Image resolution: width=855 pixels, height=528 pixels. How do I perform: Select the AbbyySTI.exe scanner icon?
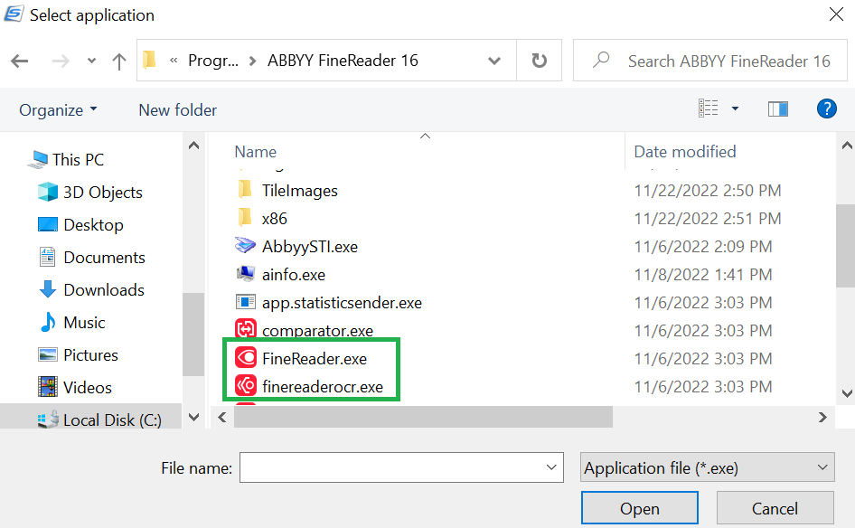[x=246, y=246]
